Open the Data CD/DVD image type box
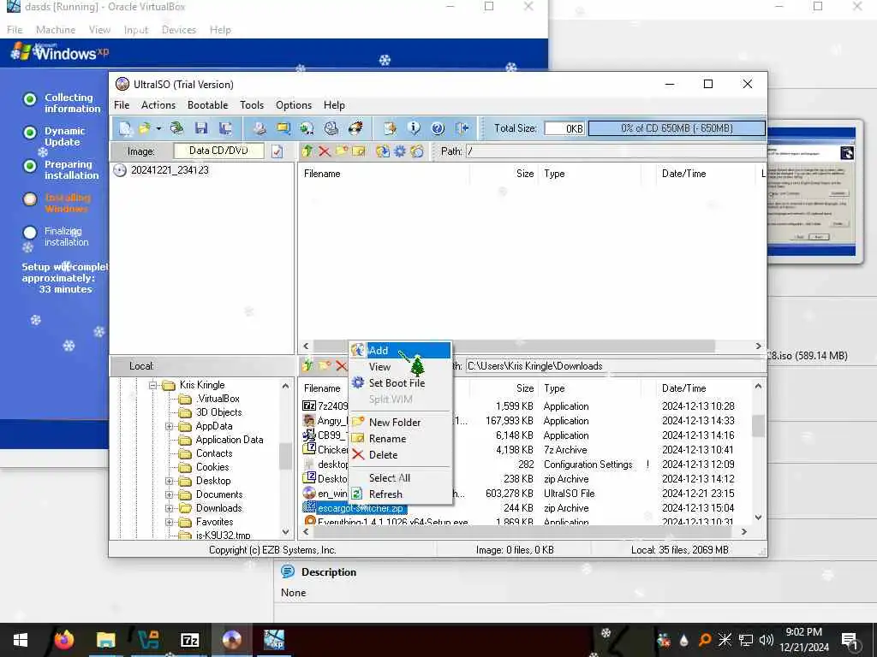This screenshot has width=877, height=657. 218,151
